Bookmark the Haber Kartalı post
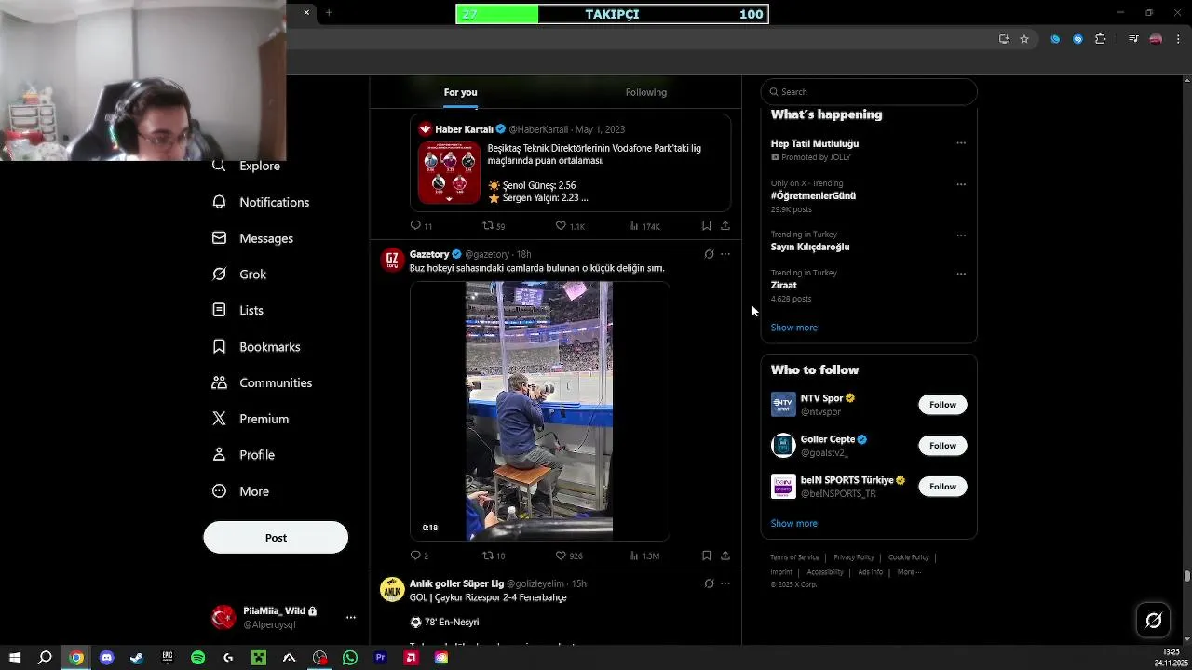This screenshot has width=1192, height=670. tap(706, 225)
